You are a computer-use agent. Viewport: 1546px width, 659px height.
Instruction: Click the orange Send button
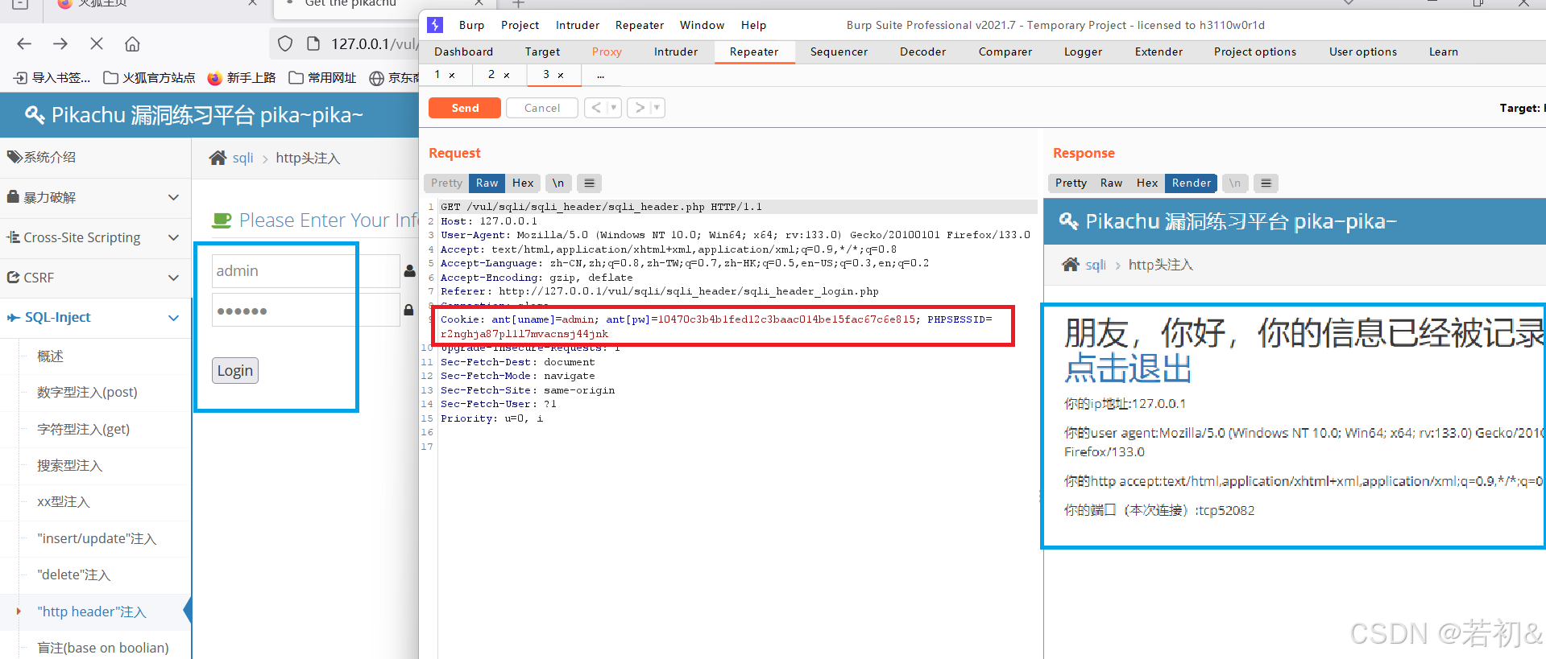[x=465, y=108]
